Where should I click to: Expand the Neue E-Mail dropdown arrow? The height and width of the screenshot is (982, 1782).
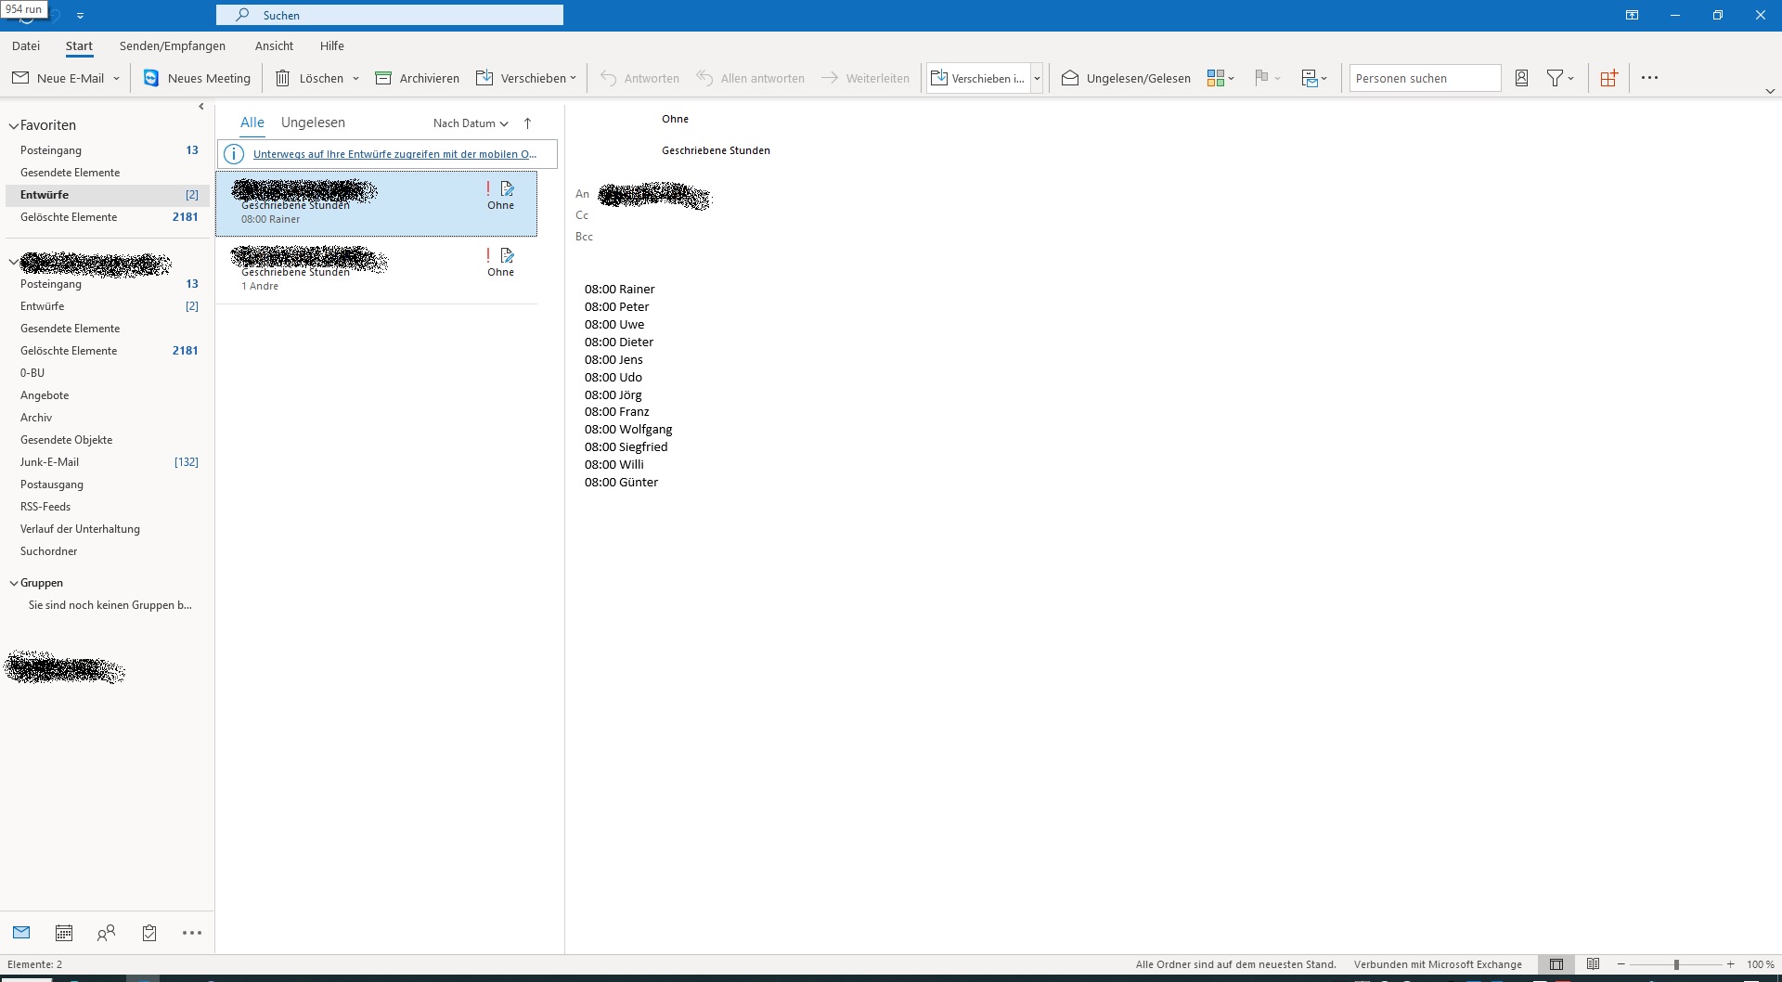[116, 79]
